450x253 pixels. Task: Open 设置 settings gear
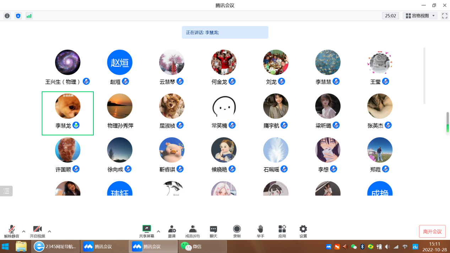point(303,231)
